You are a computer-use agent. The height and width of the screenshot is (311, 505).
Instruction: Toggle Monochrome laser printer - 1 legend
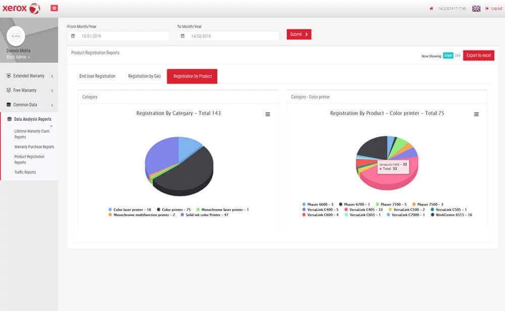click(223, 210)
